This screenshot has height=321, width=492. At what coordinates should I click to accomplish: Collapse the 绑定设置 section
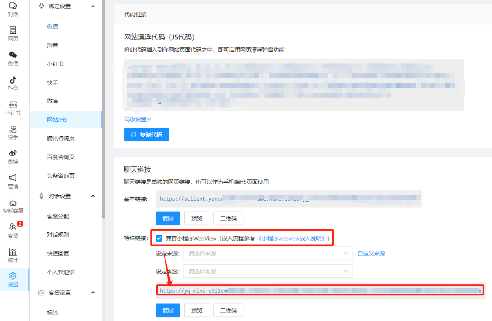coord(93,6)
